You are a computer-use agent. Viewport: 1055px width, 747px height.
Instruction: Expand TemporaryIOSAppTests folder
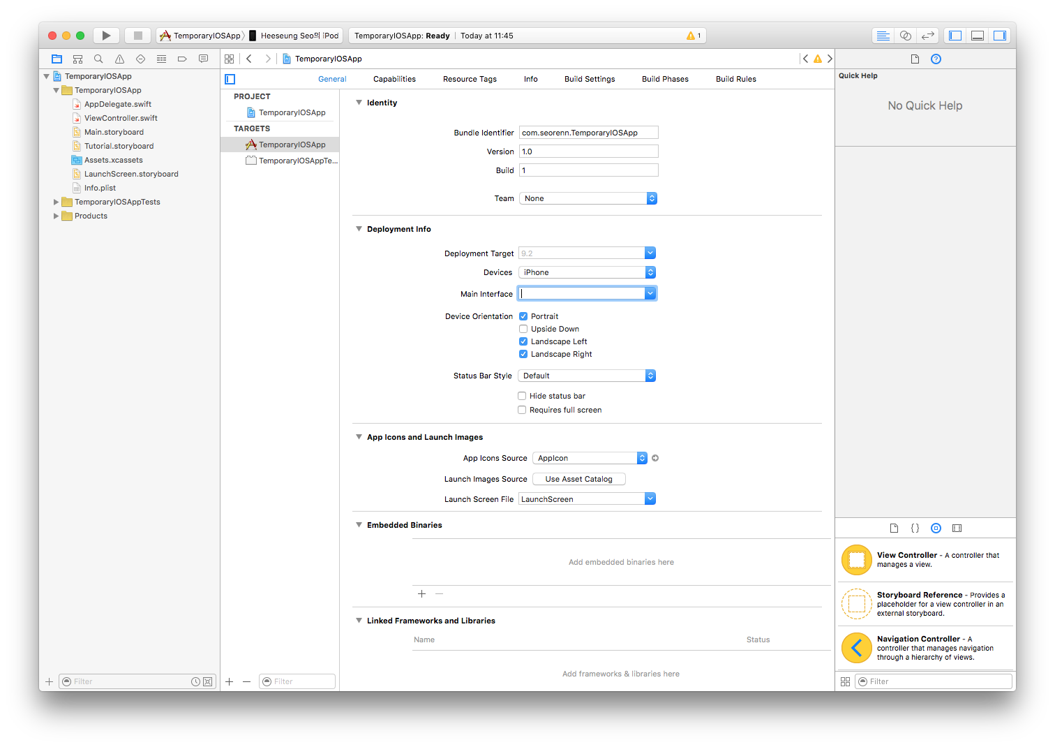(x=57, y=202)
